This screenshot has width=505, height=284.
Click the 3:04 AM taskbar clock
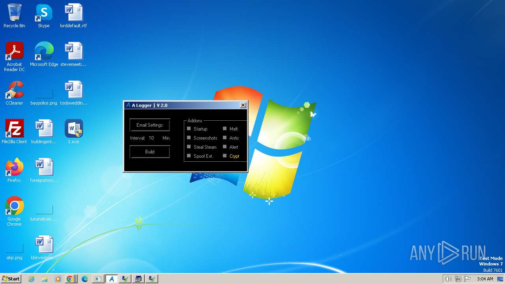tap(485, 279)
